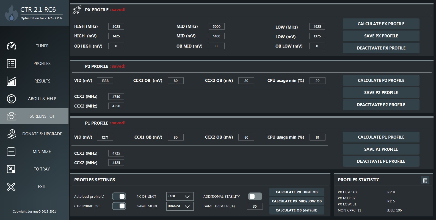This screenshot has height=220, width=436.
Task: Click CALCULATE PX MID/LOW OB button
Action: [x=297, y=201]
